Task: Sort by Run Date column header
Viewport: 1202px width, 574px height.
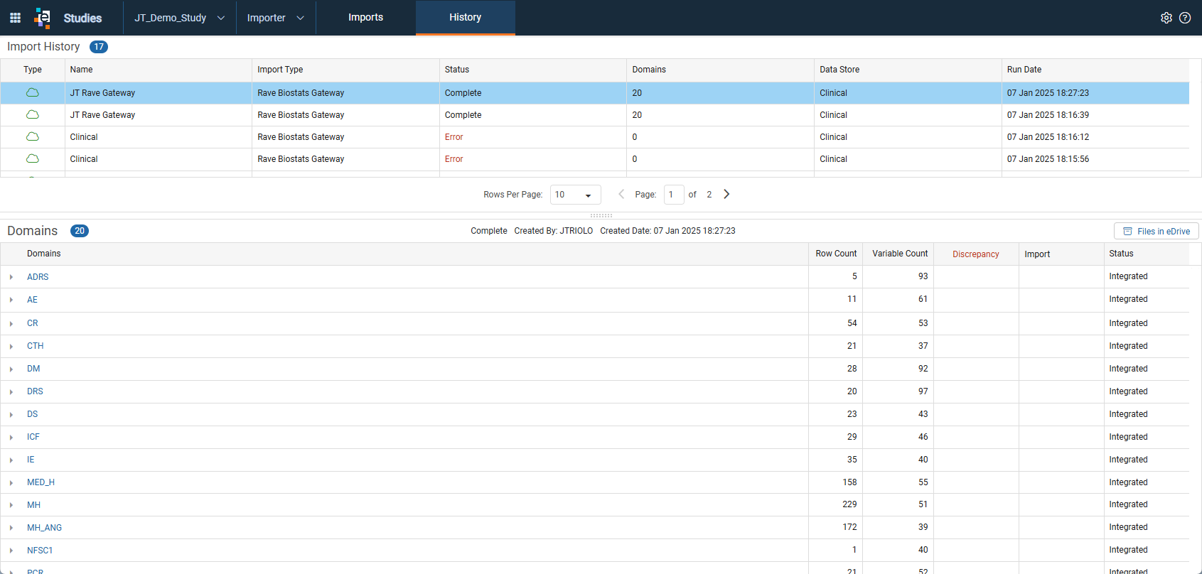Action: click(1095, 70)
